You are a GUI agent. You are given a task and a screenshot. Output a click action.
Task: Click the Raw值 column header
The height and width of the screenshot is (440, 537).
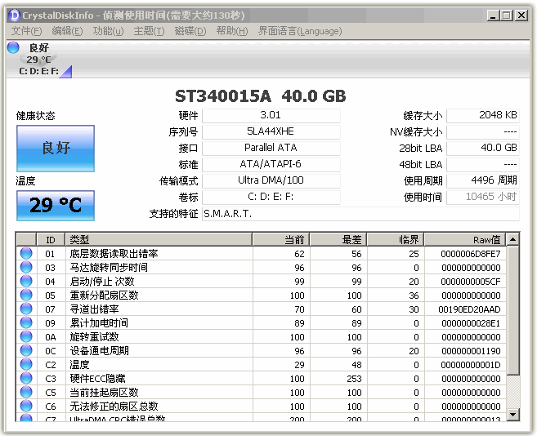point(464,239)
